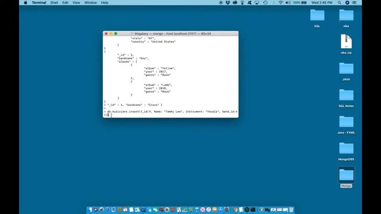Screen dimensions: 381x214
Task: Open Google Chrome in the dock
Action: 235,210
